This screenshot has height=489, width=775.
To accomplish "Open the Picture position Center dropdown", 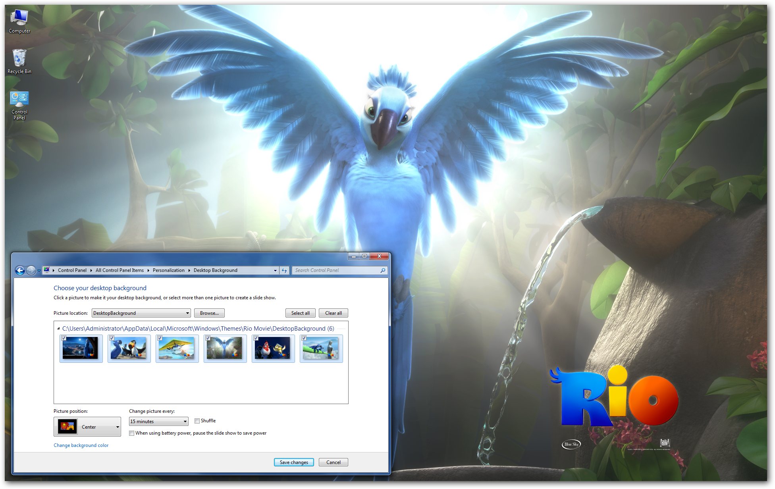I will coord(87,427).
